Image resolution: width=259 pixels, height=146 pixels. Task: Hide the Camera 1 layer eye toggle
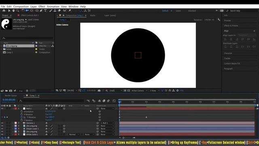2,123
